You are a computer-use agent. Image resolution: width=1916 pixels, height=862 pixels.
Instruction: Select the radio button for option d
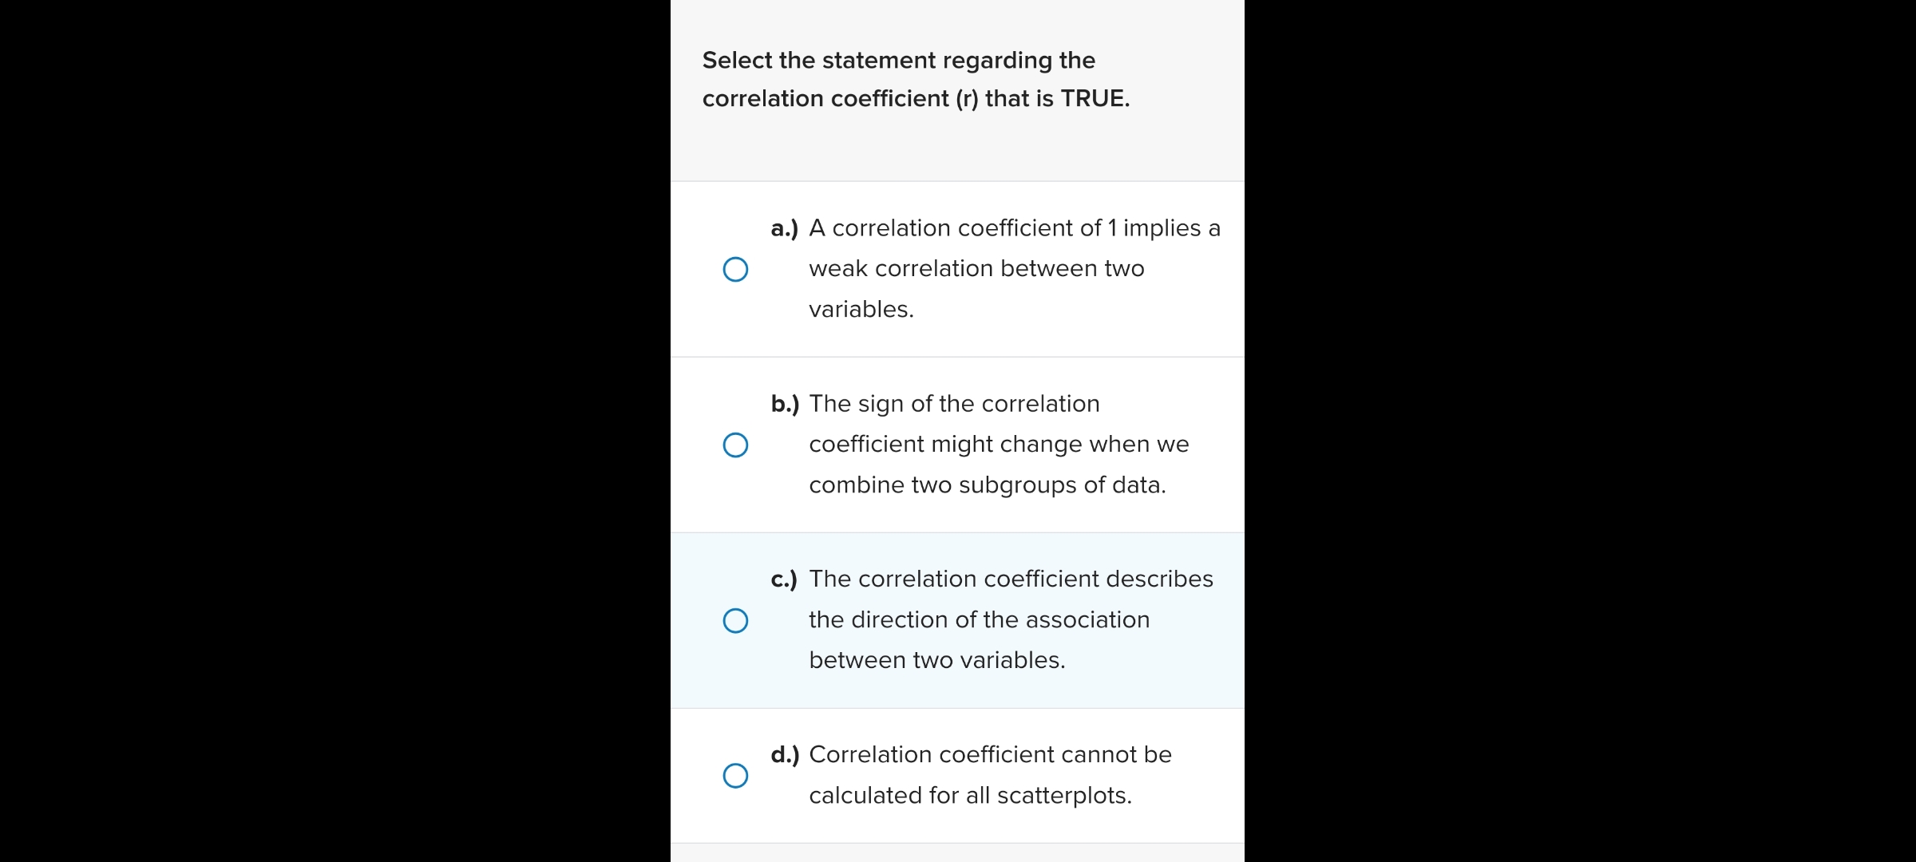tap(736, 775)
